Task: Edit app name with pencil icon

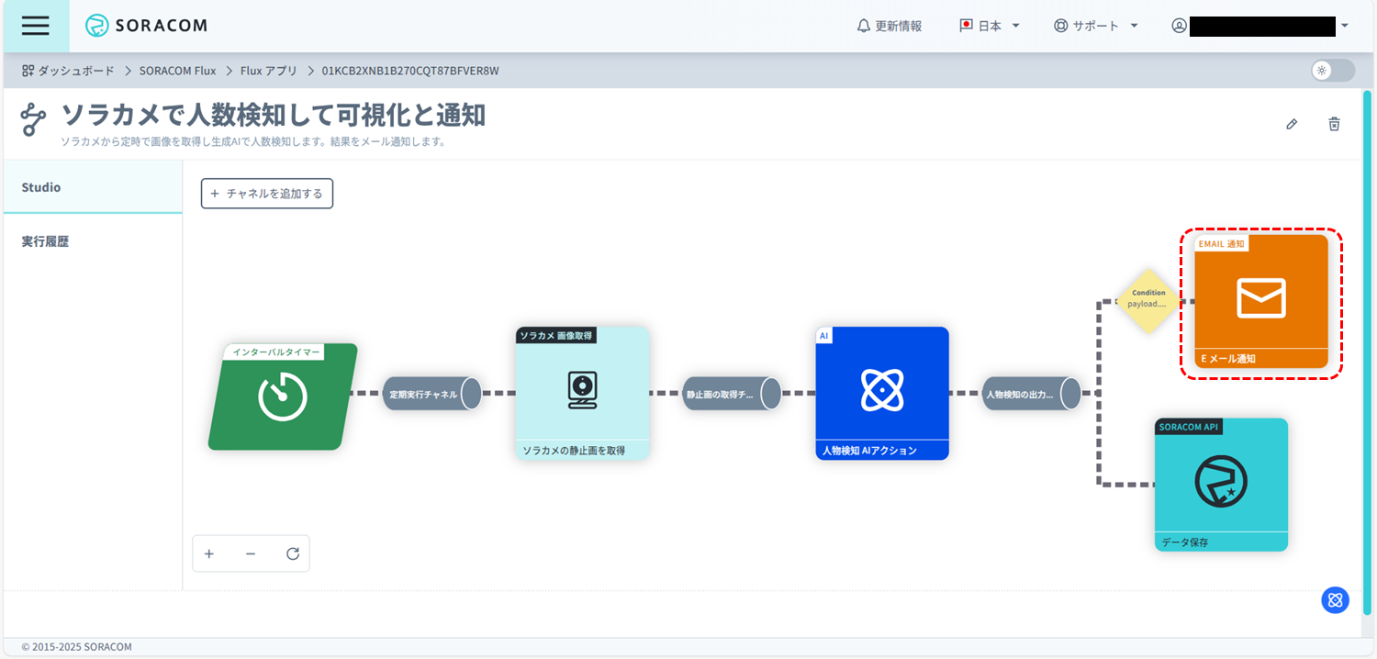Action: [1292, 124]
